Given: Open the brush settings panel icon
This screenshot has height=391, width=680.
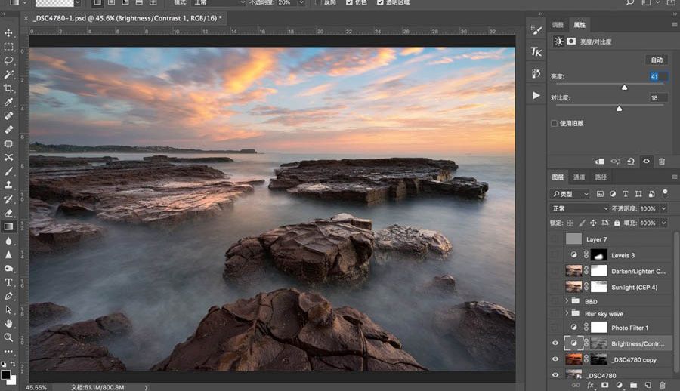Looking at the screenshot, I should tap(536, 30).
